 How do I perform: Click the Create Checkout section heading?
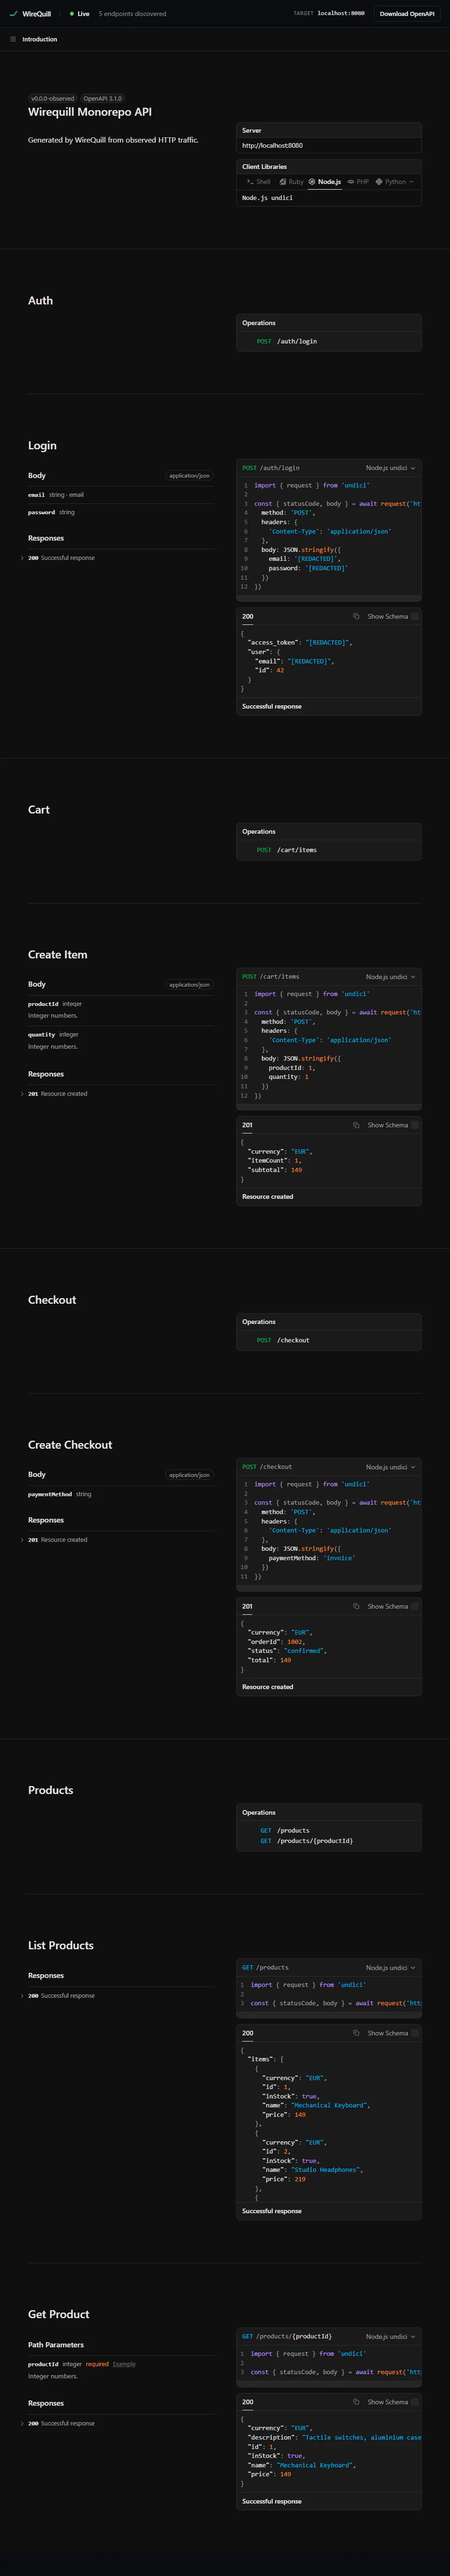click(70, 1445)
